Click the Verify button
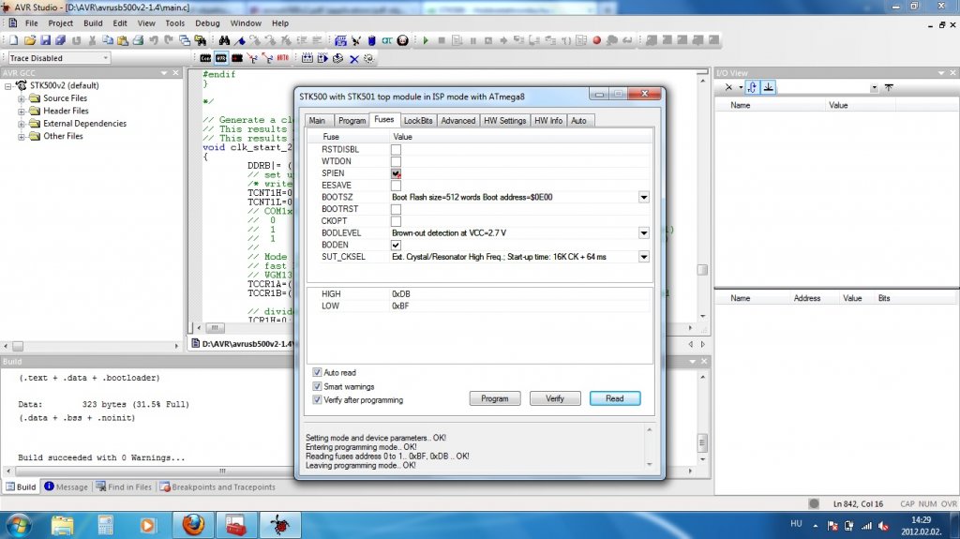This screenshot has width=960, height=539. click(555, 398)
